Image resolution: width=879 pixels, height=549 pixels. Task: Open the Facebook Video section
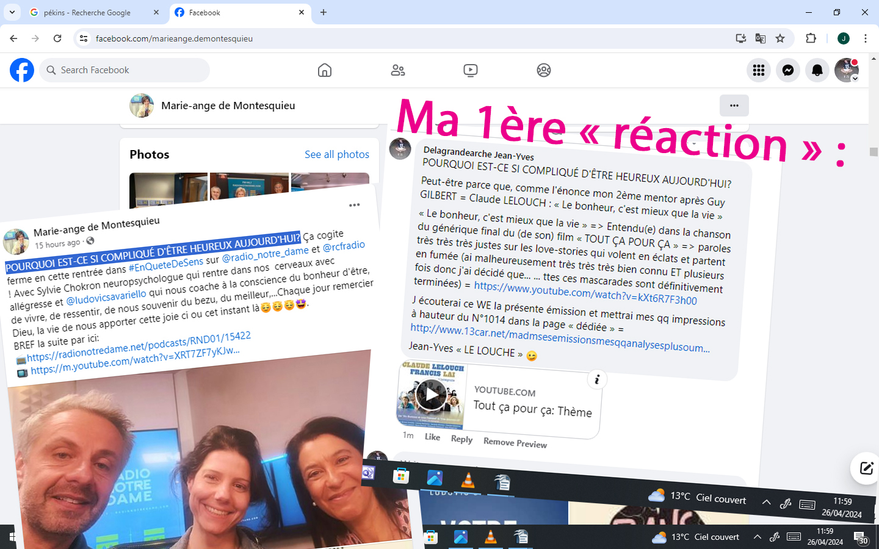pos(471,70)
